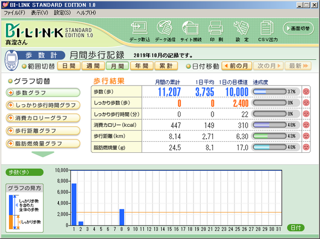Image resolution: width=320 pixels, height=239 pixels.
Task: Click the monthly total 11,207 steps value
Action: click(x=169, y=92)
